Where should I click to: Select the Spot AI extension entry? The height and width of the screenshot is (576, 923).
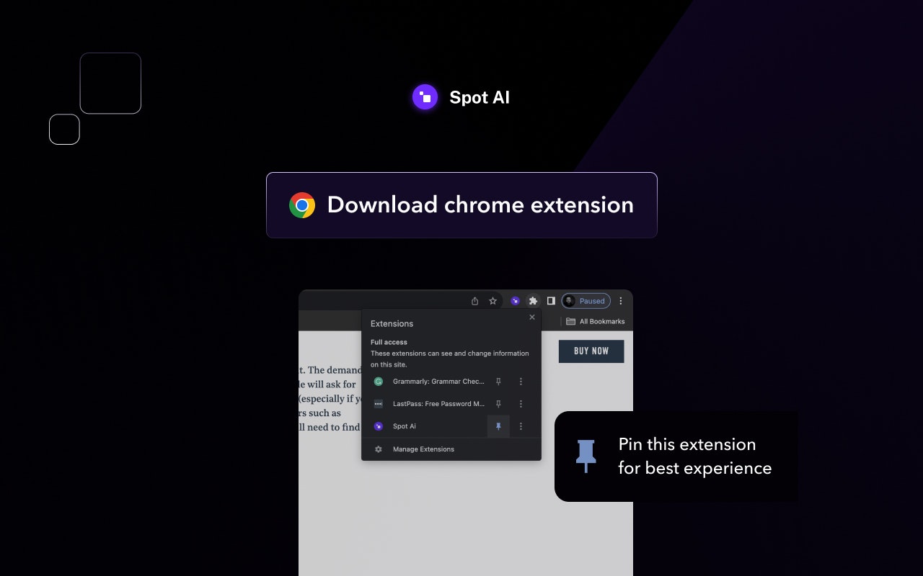point(405,426)
